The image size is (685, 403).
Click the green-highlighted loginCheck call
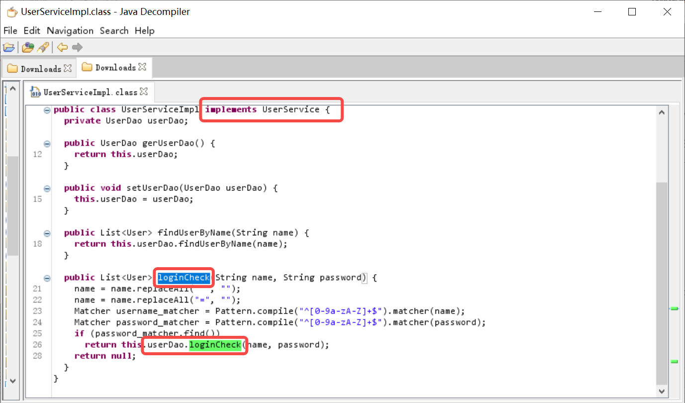[x=215, y=345]
